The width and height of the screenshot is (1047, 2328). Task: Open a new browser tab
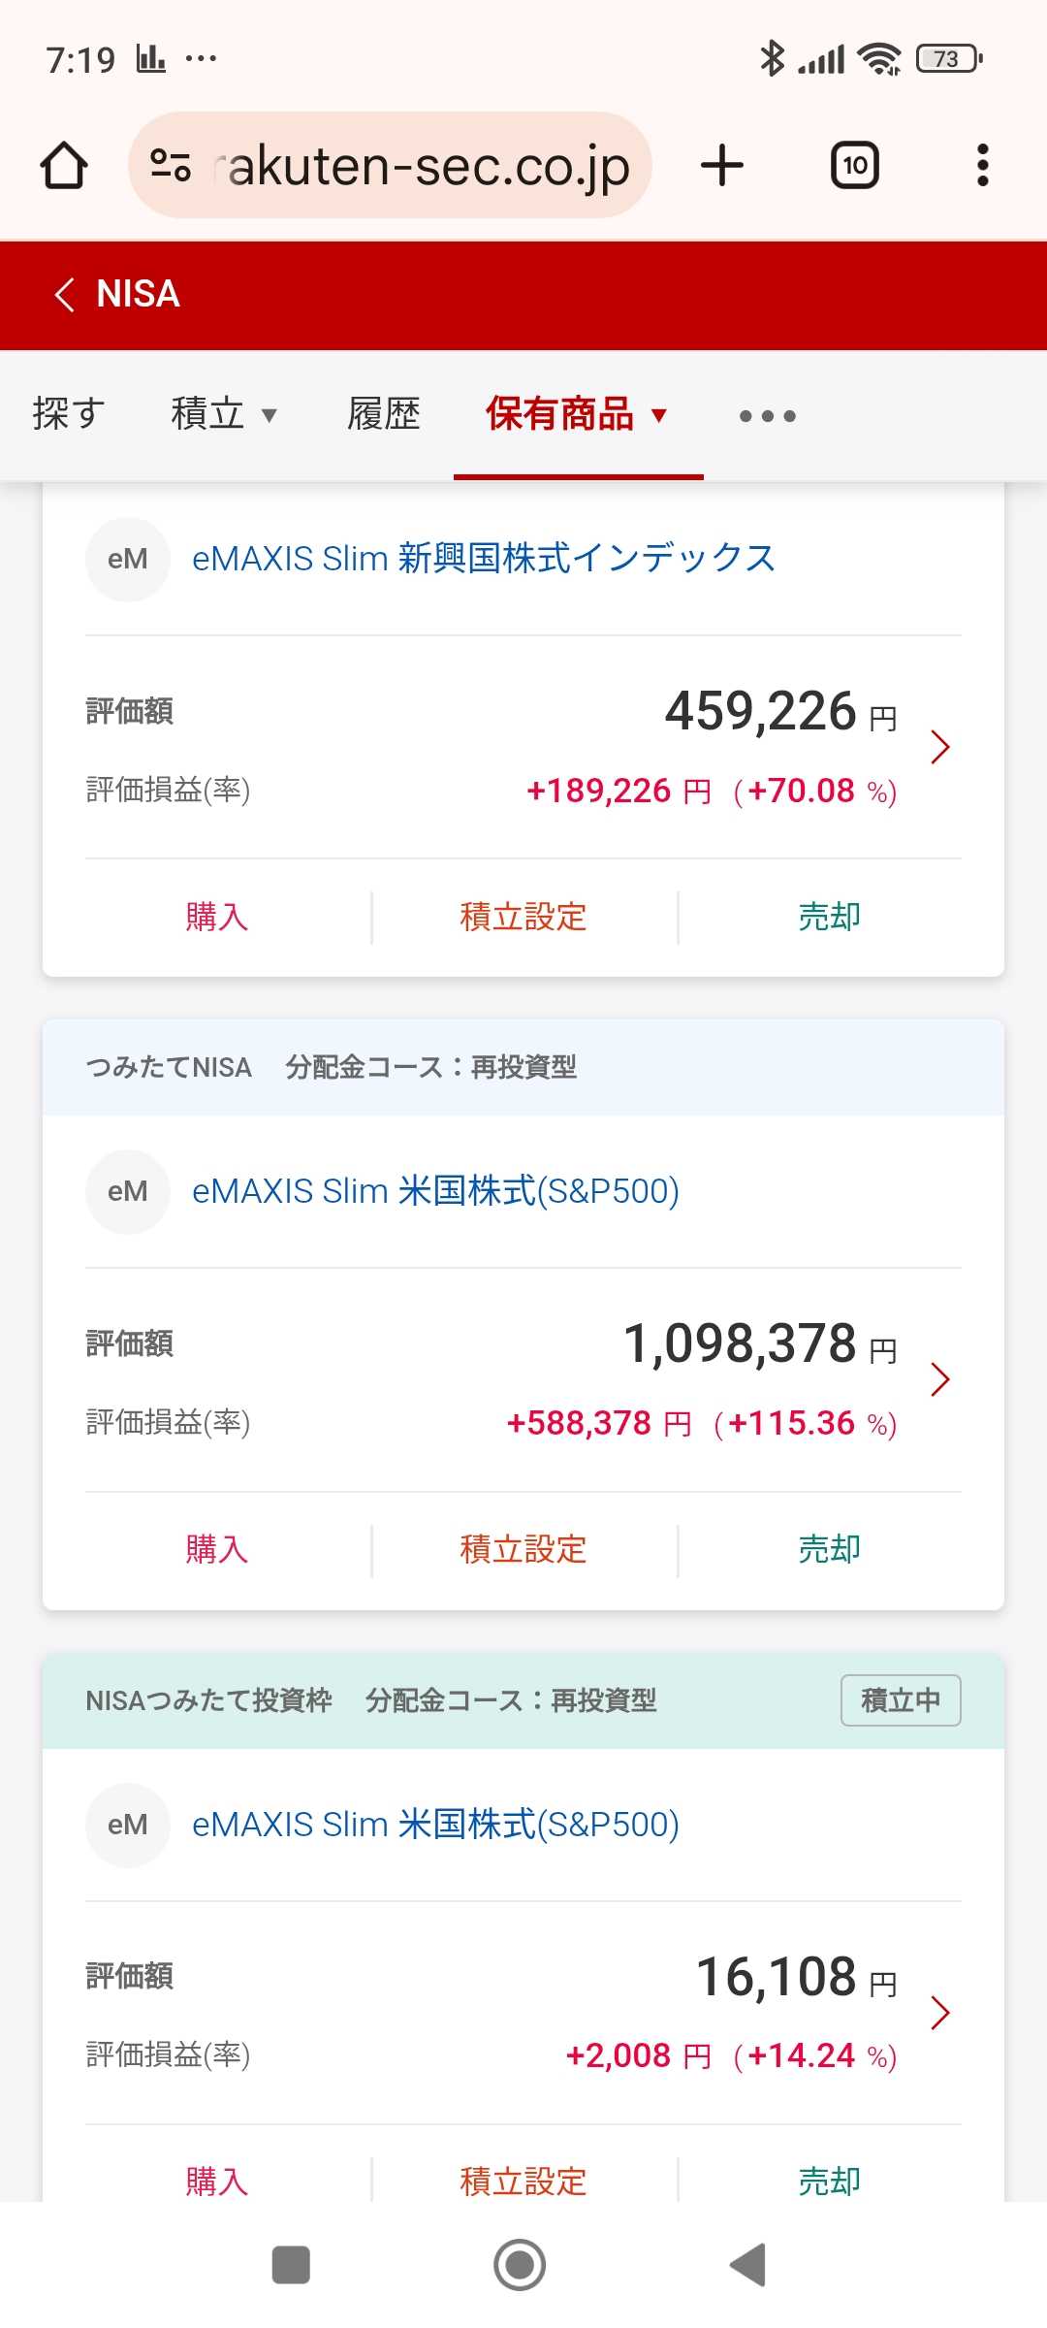[x=722, y=166]
